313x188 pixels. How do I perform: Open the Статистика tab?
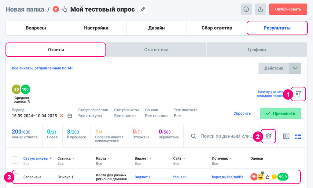tap(156, 50)
